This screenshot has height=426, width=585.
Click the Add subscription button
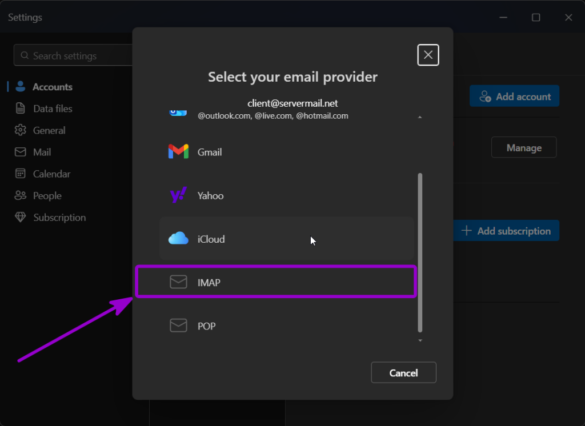pos(506,231)
